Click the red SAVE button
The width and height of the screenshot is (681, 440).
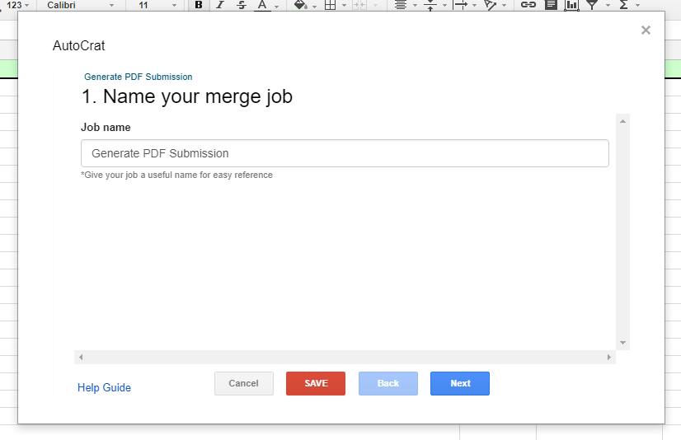point(316,384)
